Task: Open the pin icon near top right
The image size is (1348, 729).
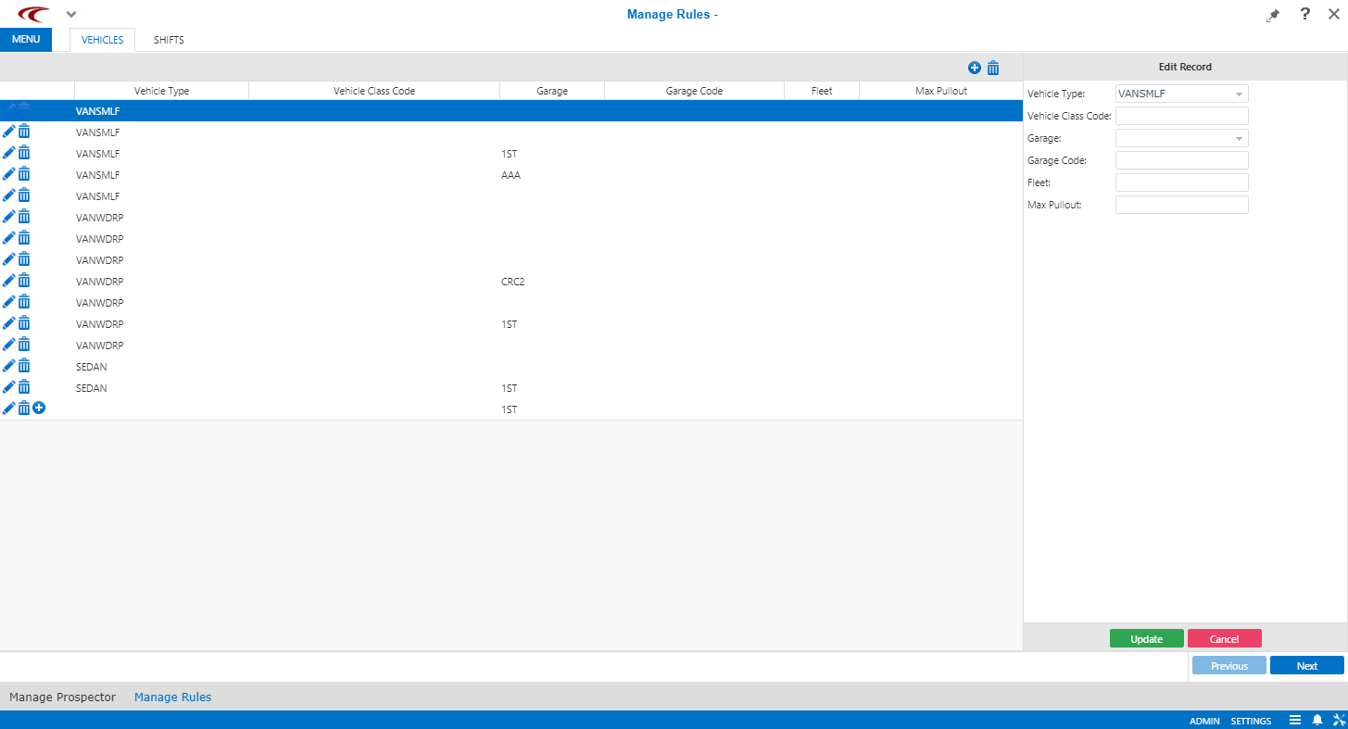Action: (1272, 15)
